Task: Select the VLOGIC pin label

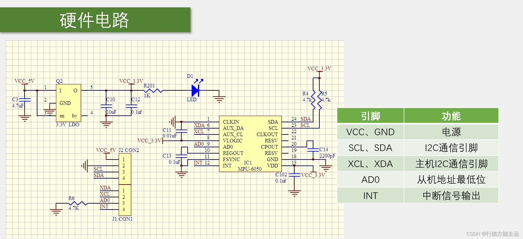Action: [x=233, y=141]
